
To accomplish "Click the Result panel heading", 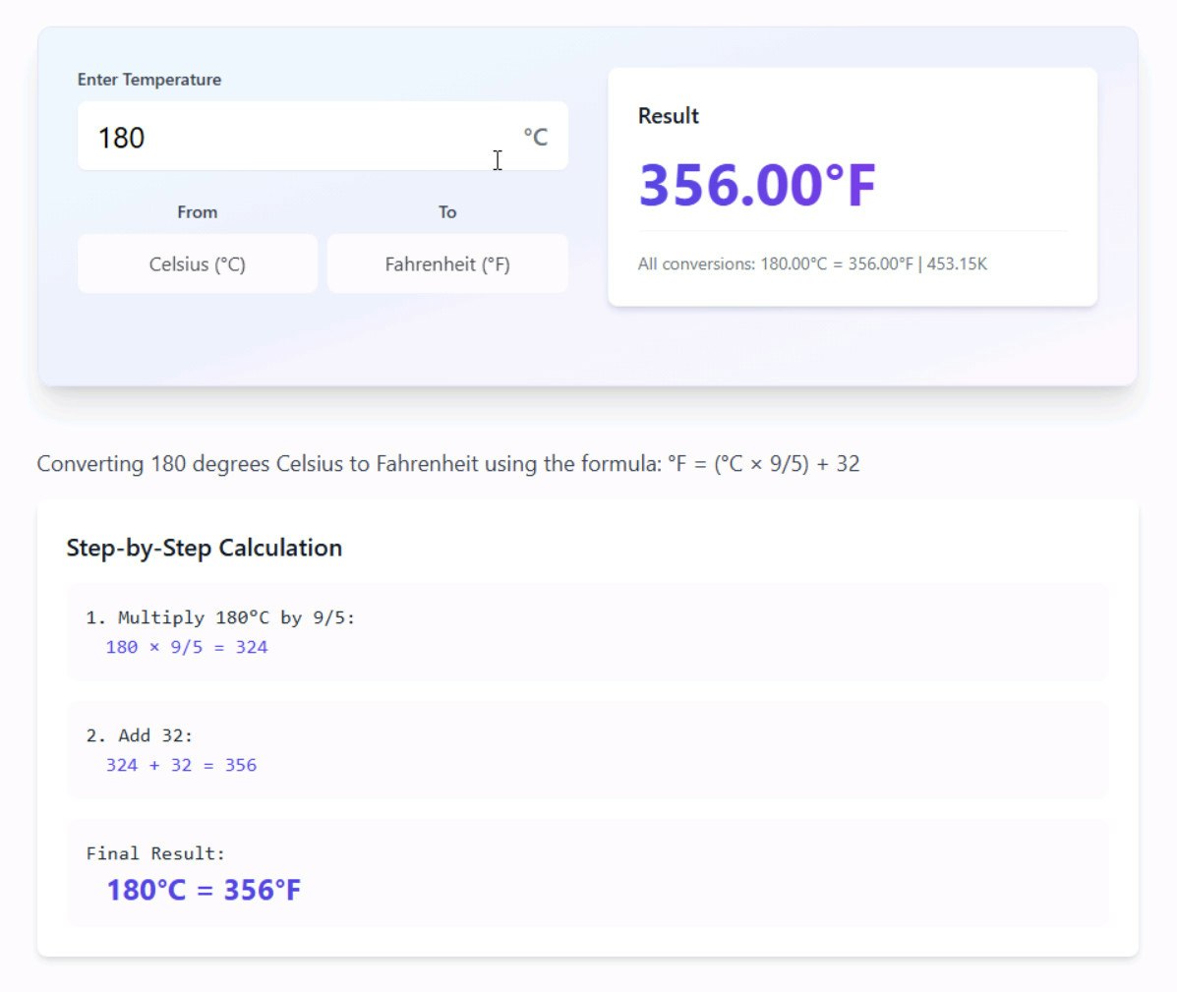I will tap(668, 115).
